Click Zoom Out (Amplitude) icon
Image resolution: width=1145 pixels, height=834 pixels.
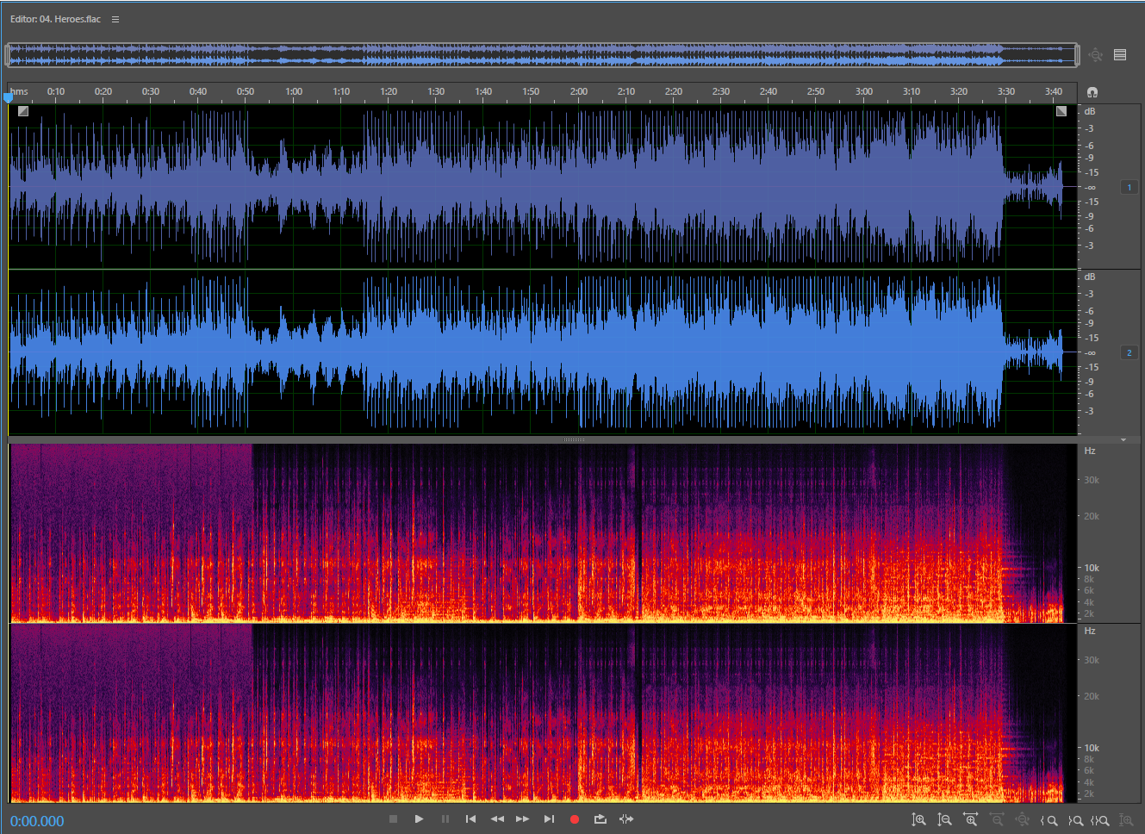[x=944, y=820]
